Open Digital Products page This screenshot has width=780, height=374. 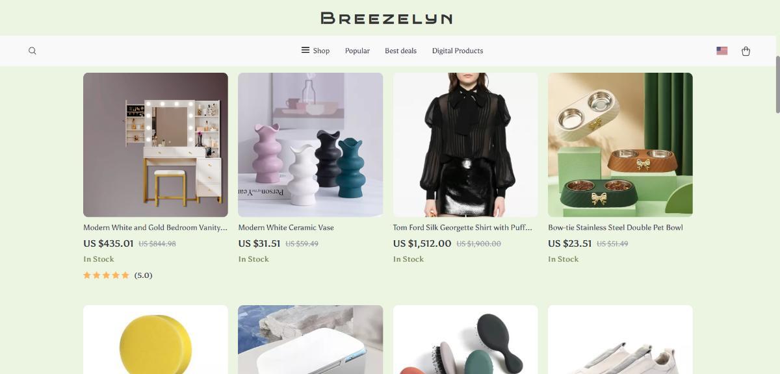point(458,51)
